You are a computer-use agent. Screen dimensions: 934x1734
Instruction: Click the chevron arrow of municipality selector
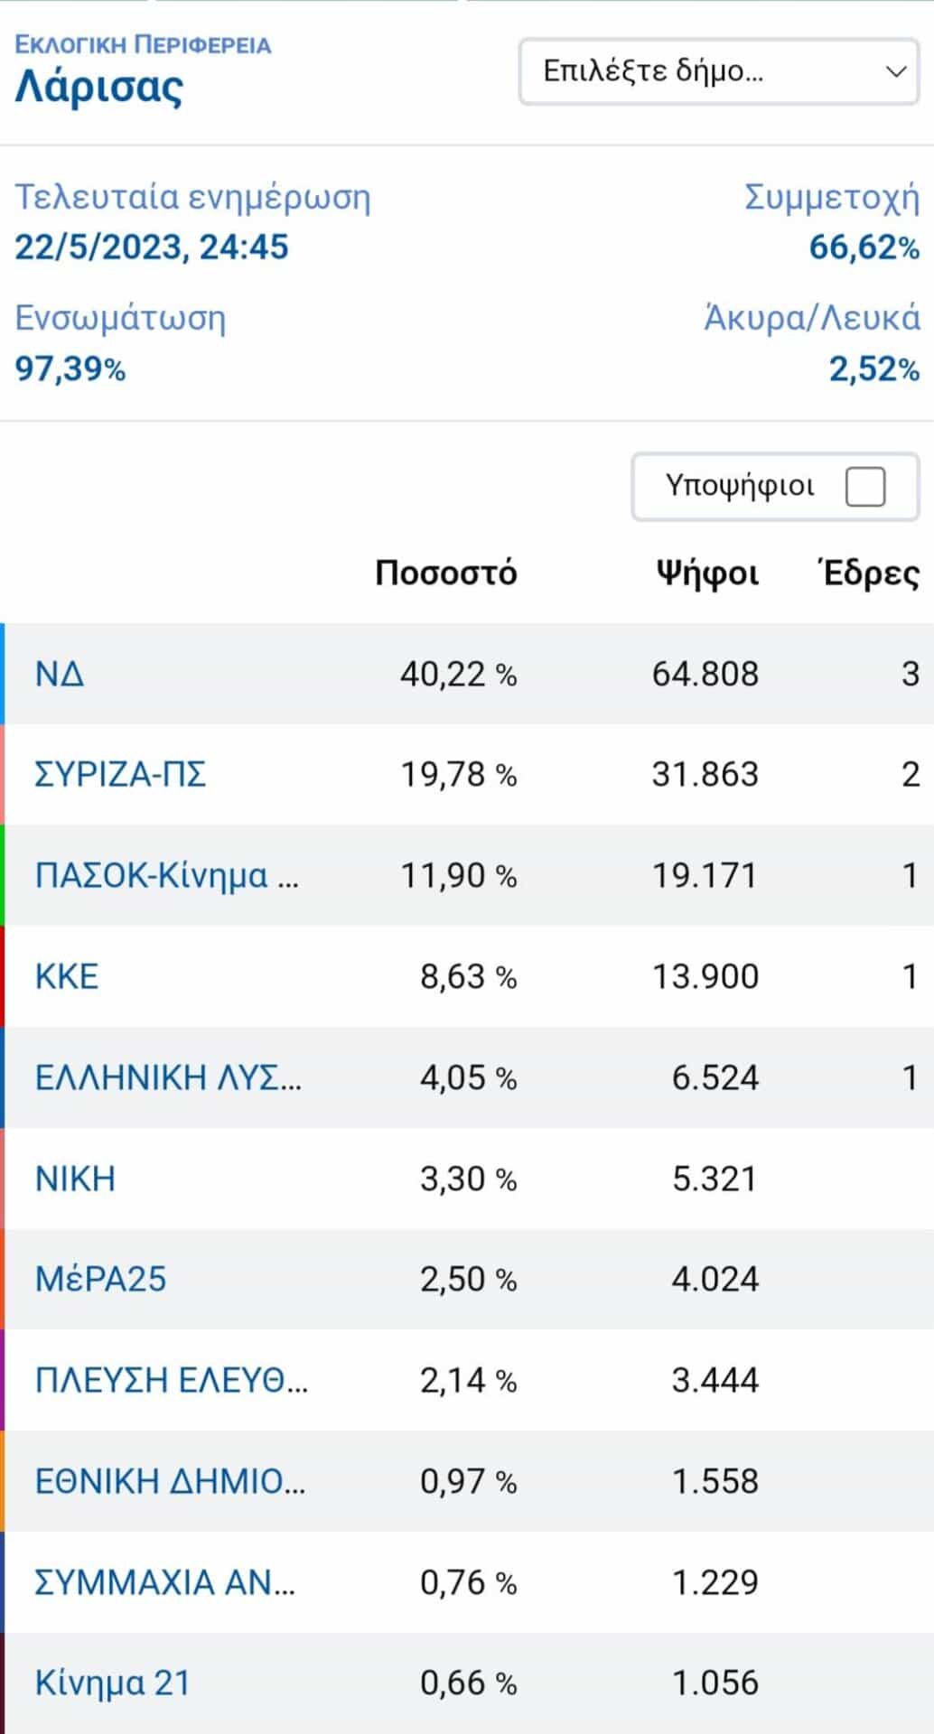895,71
